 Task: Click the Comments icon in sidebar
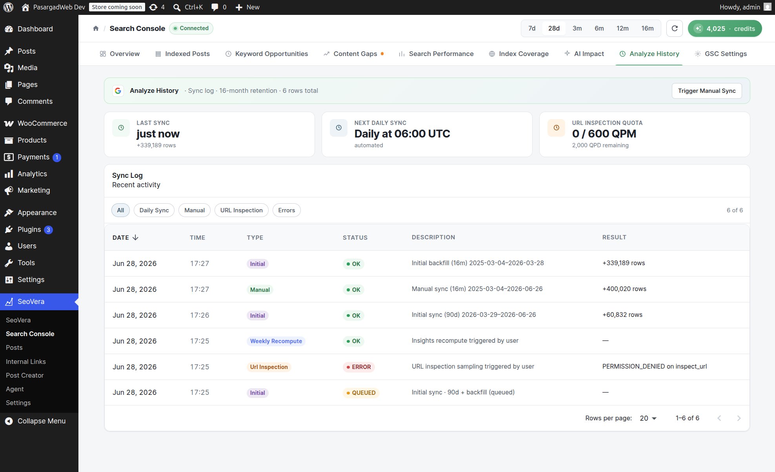9,101
